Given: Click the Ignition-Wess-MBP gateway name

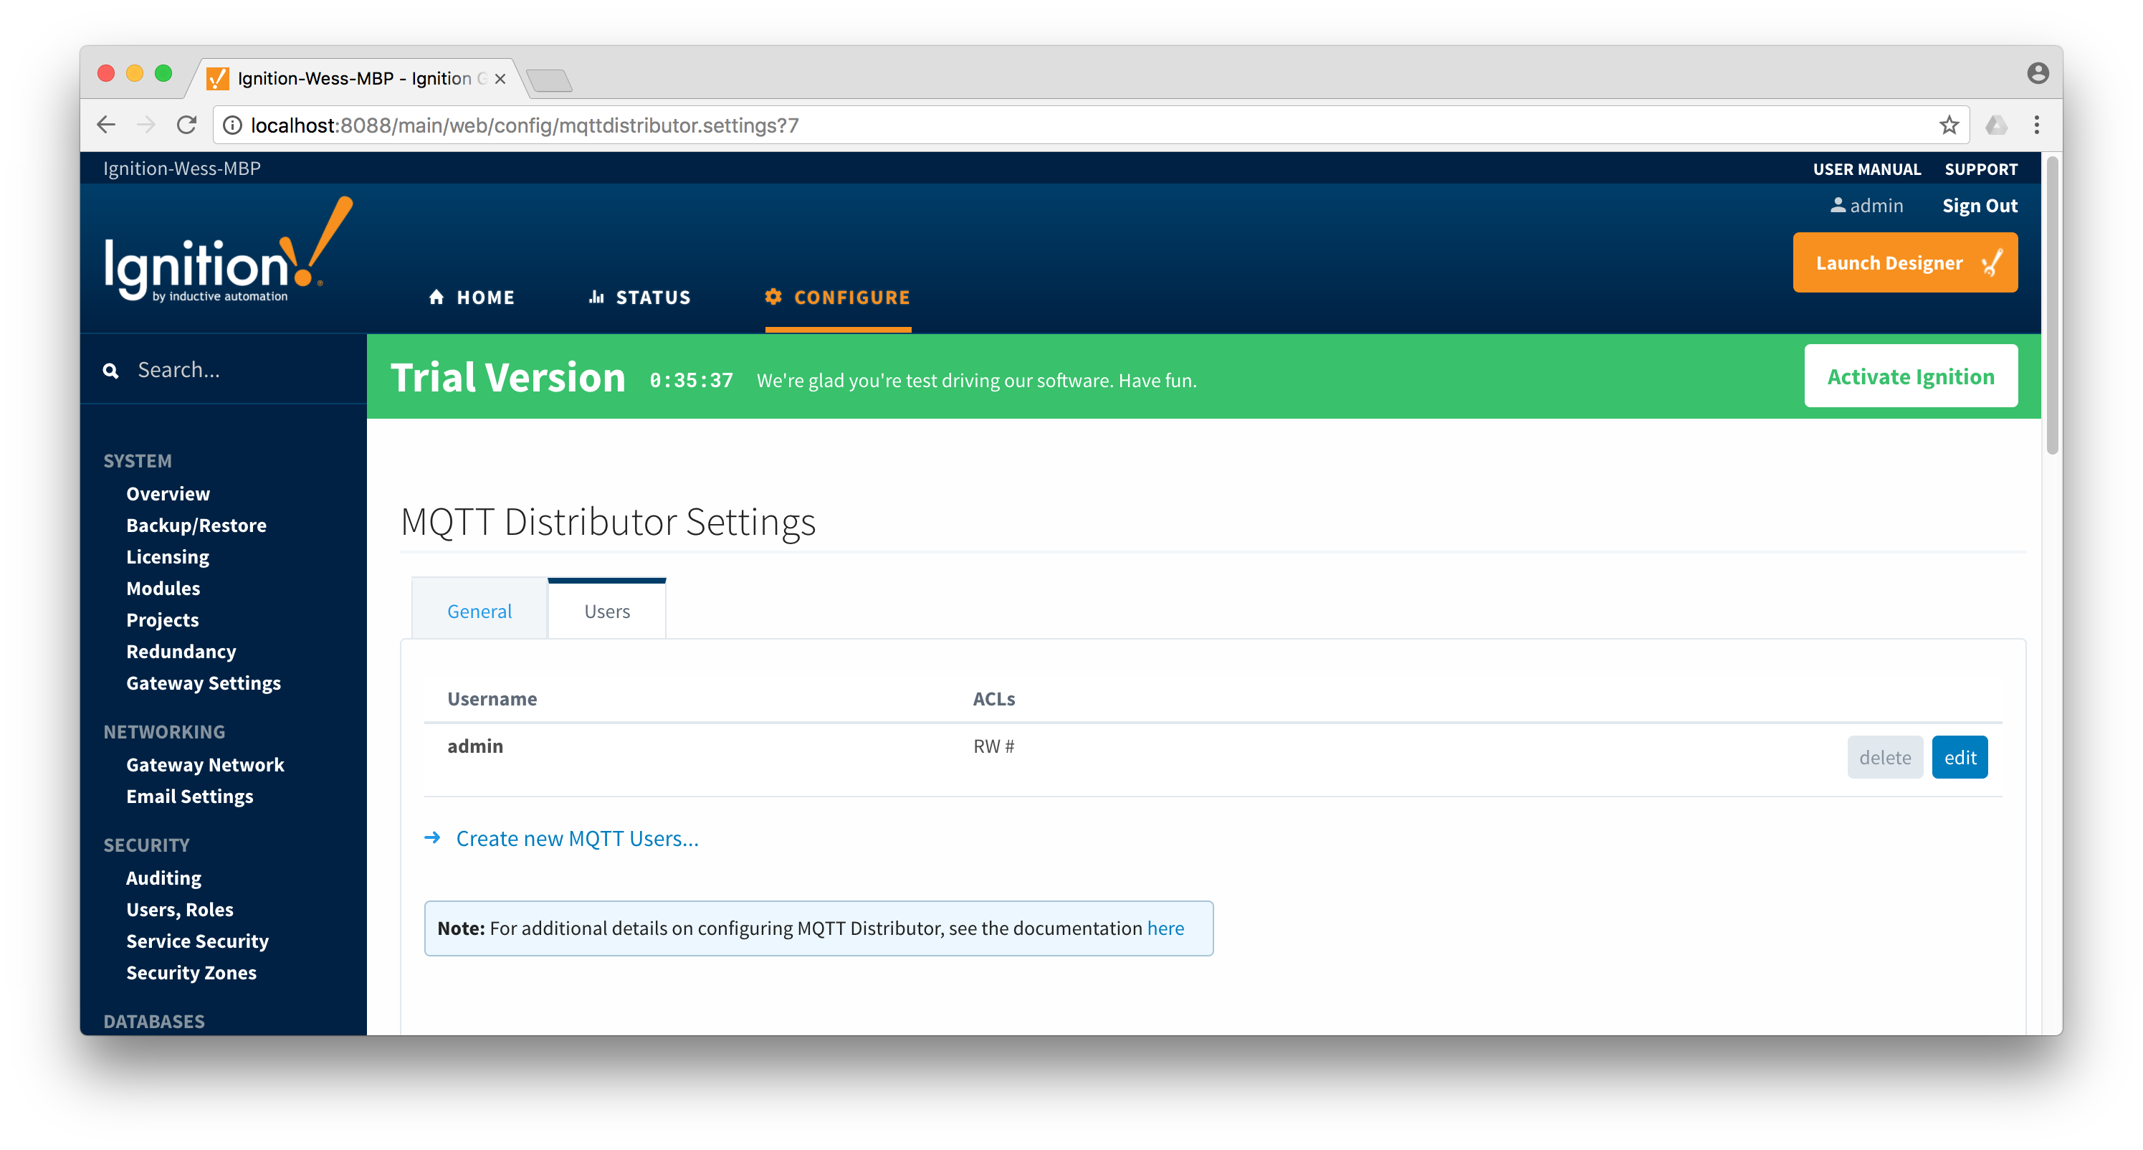Looking at the screenshot, I should coord(181,168).
